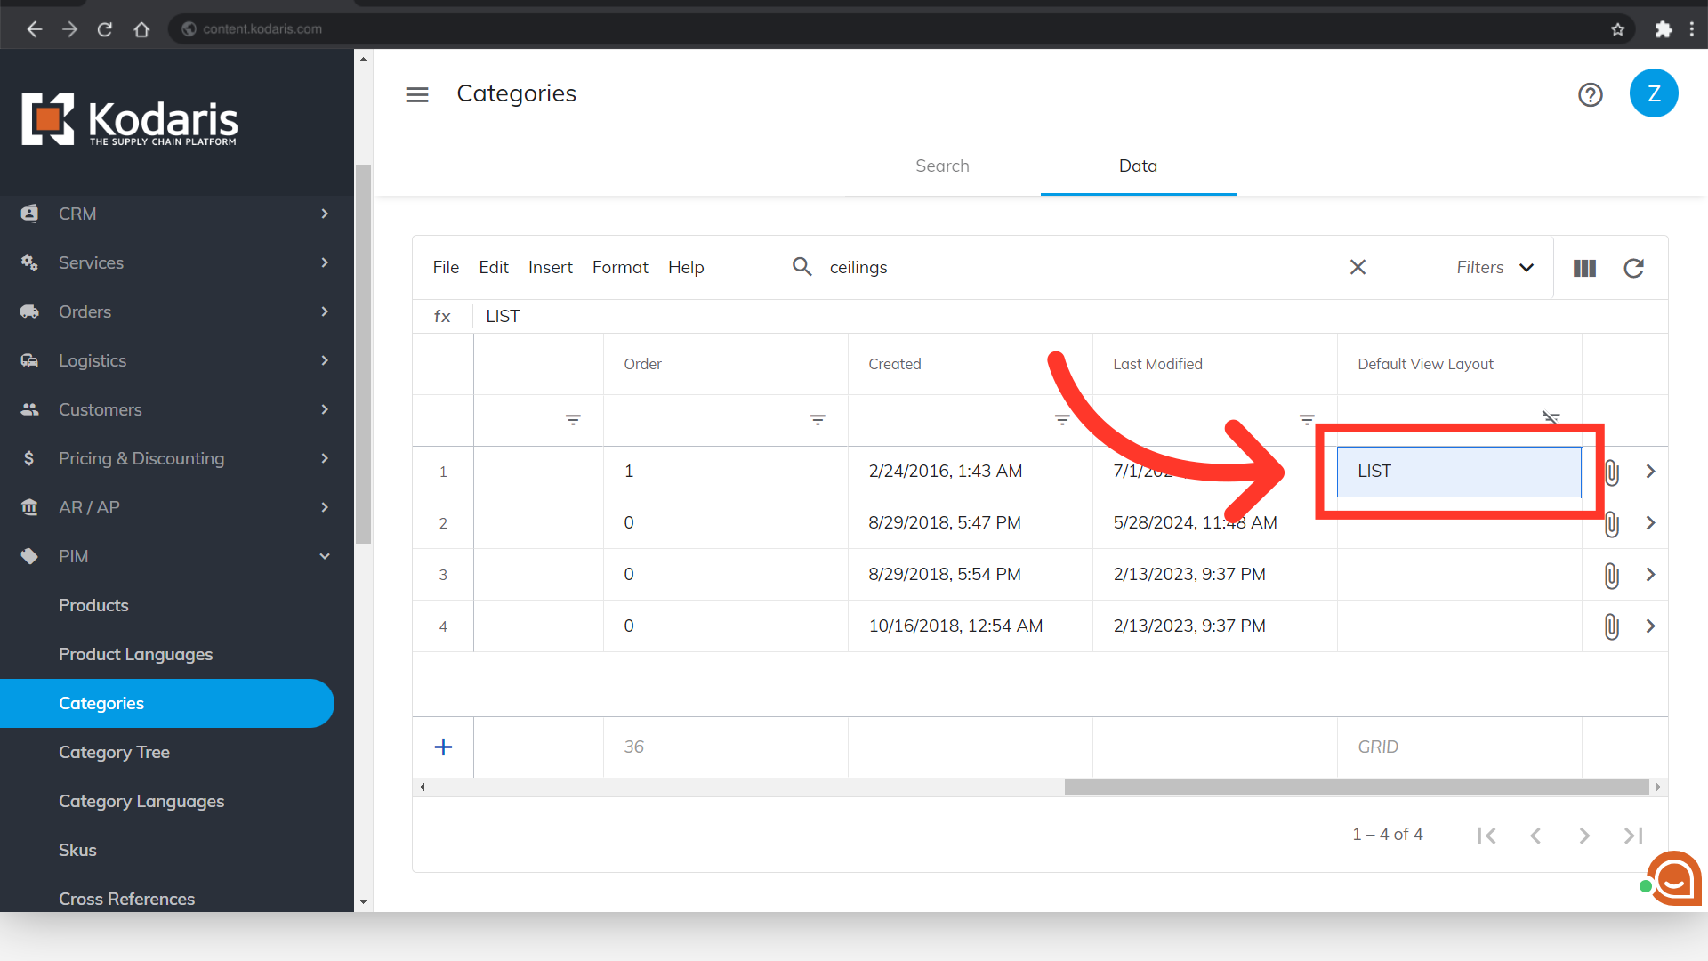Add new row with the plus icon

click(443, 747)
